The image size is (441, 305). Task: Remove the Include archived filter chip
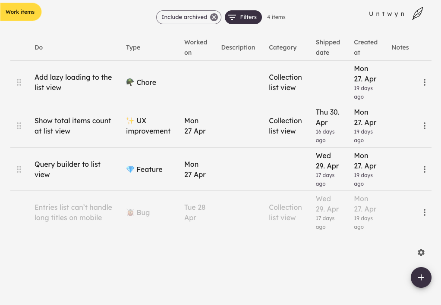pos(214,17)
